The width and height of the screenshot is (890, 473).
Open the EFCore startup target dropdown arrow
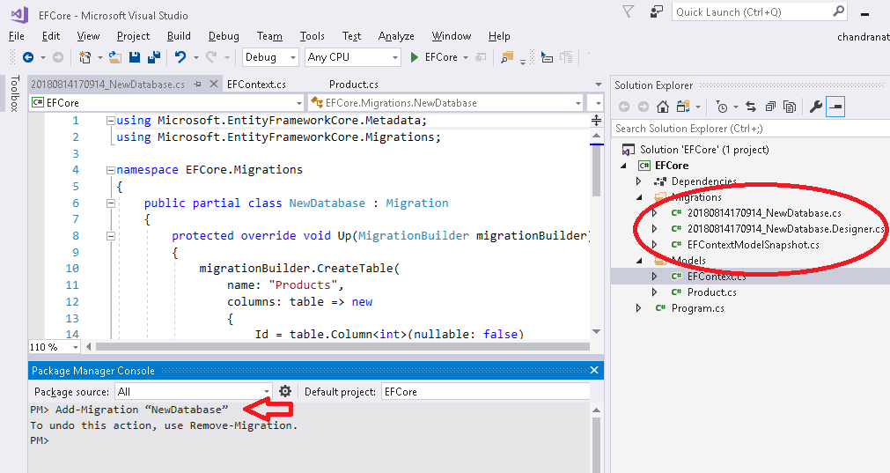466,57
